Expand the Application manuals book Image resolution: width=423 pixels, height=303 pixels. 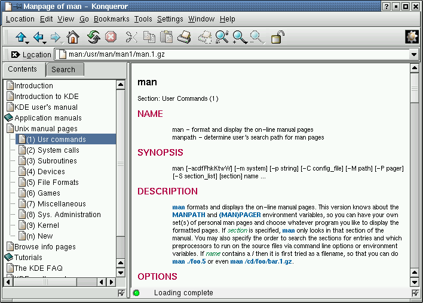[9, 118]
